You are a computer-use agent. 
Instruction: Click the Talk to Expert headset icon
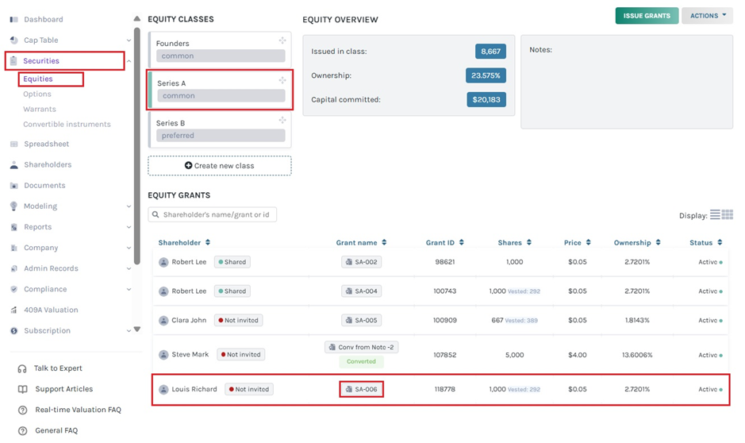click(22, 368)
